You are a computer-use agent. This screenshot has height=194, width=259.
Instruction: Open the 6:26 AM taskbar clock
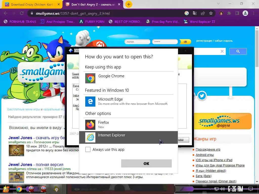(x=235, y=189)
